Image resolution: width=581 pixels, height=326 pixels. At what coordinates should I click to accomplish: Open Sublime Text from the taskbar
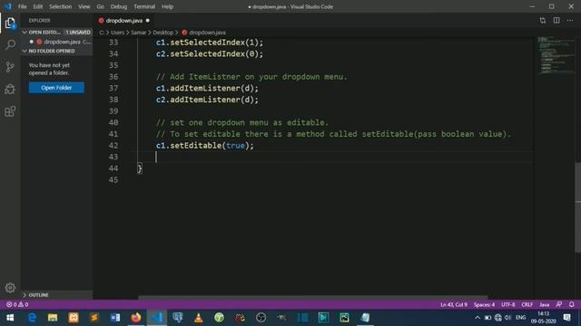coord(94,318)
